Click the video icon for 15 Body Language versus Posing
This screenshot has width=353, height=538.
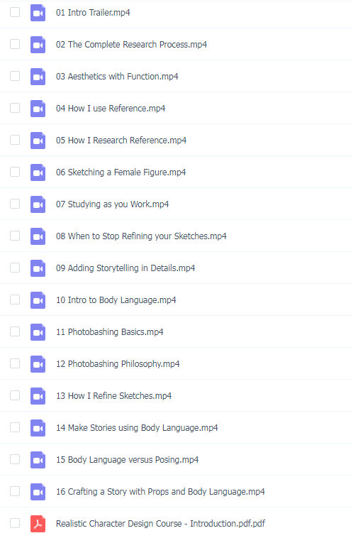point(38,459)
